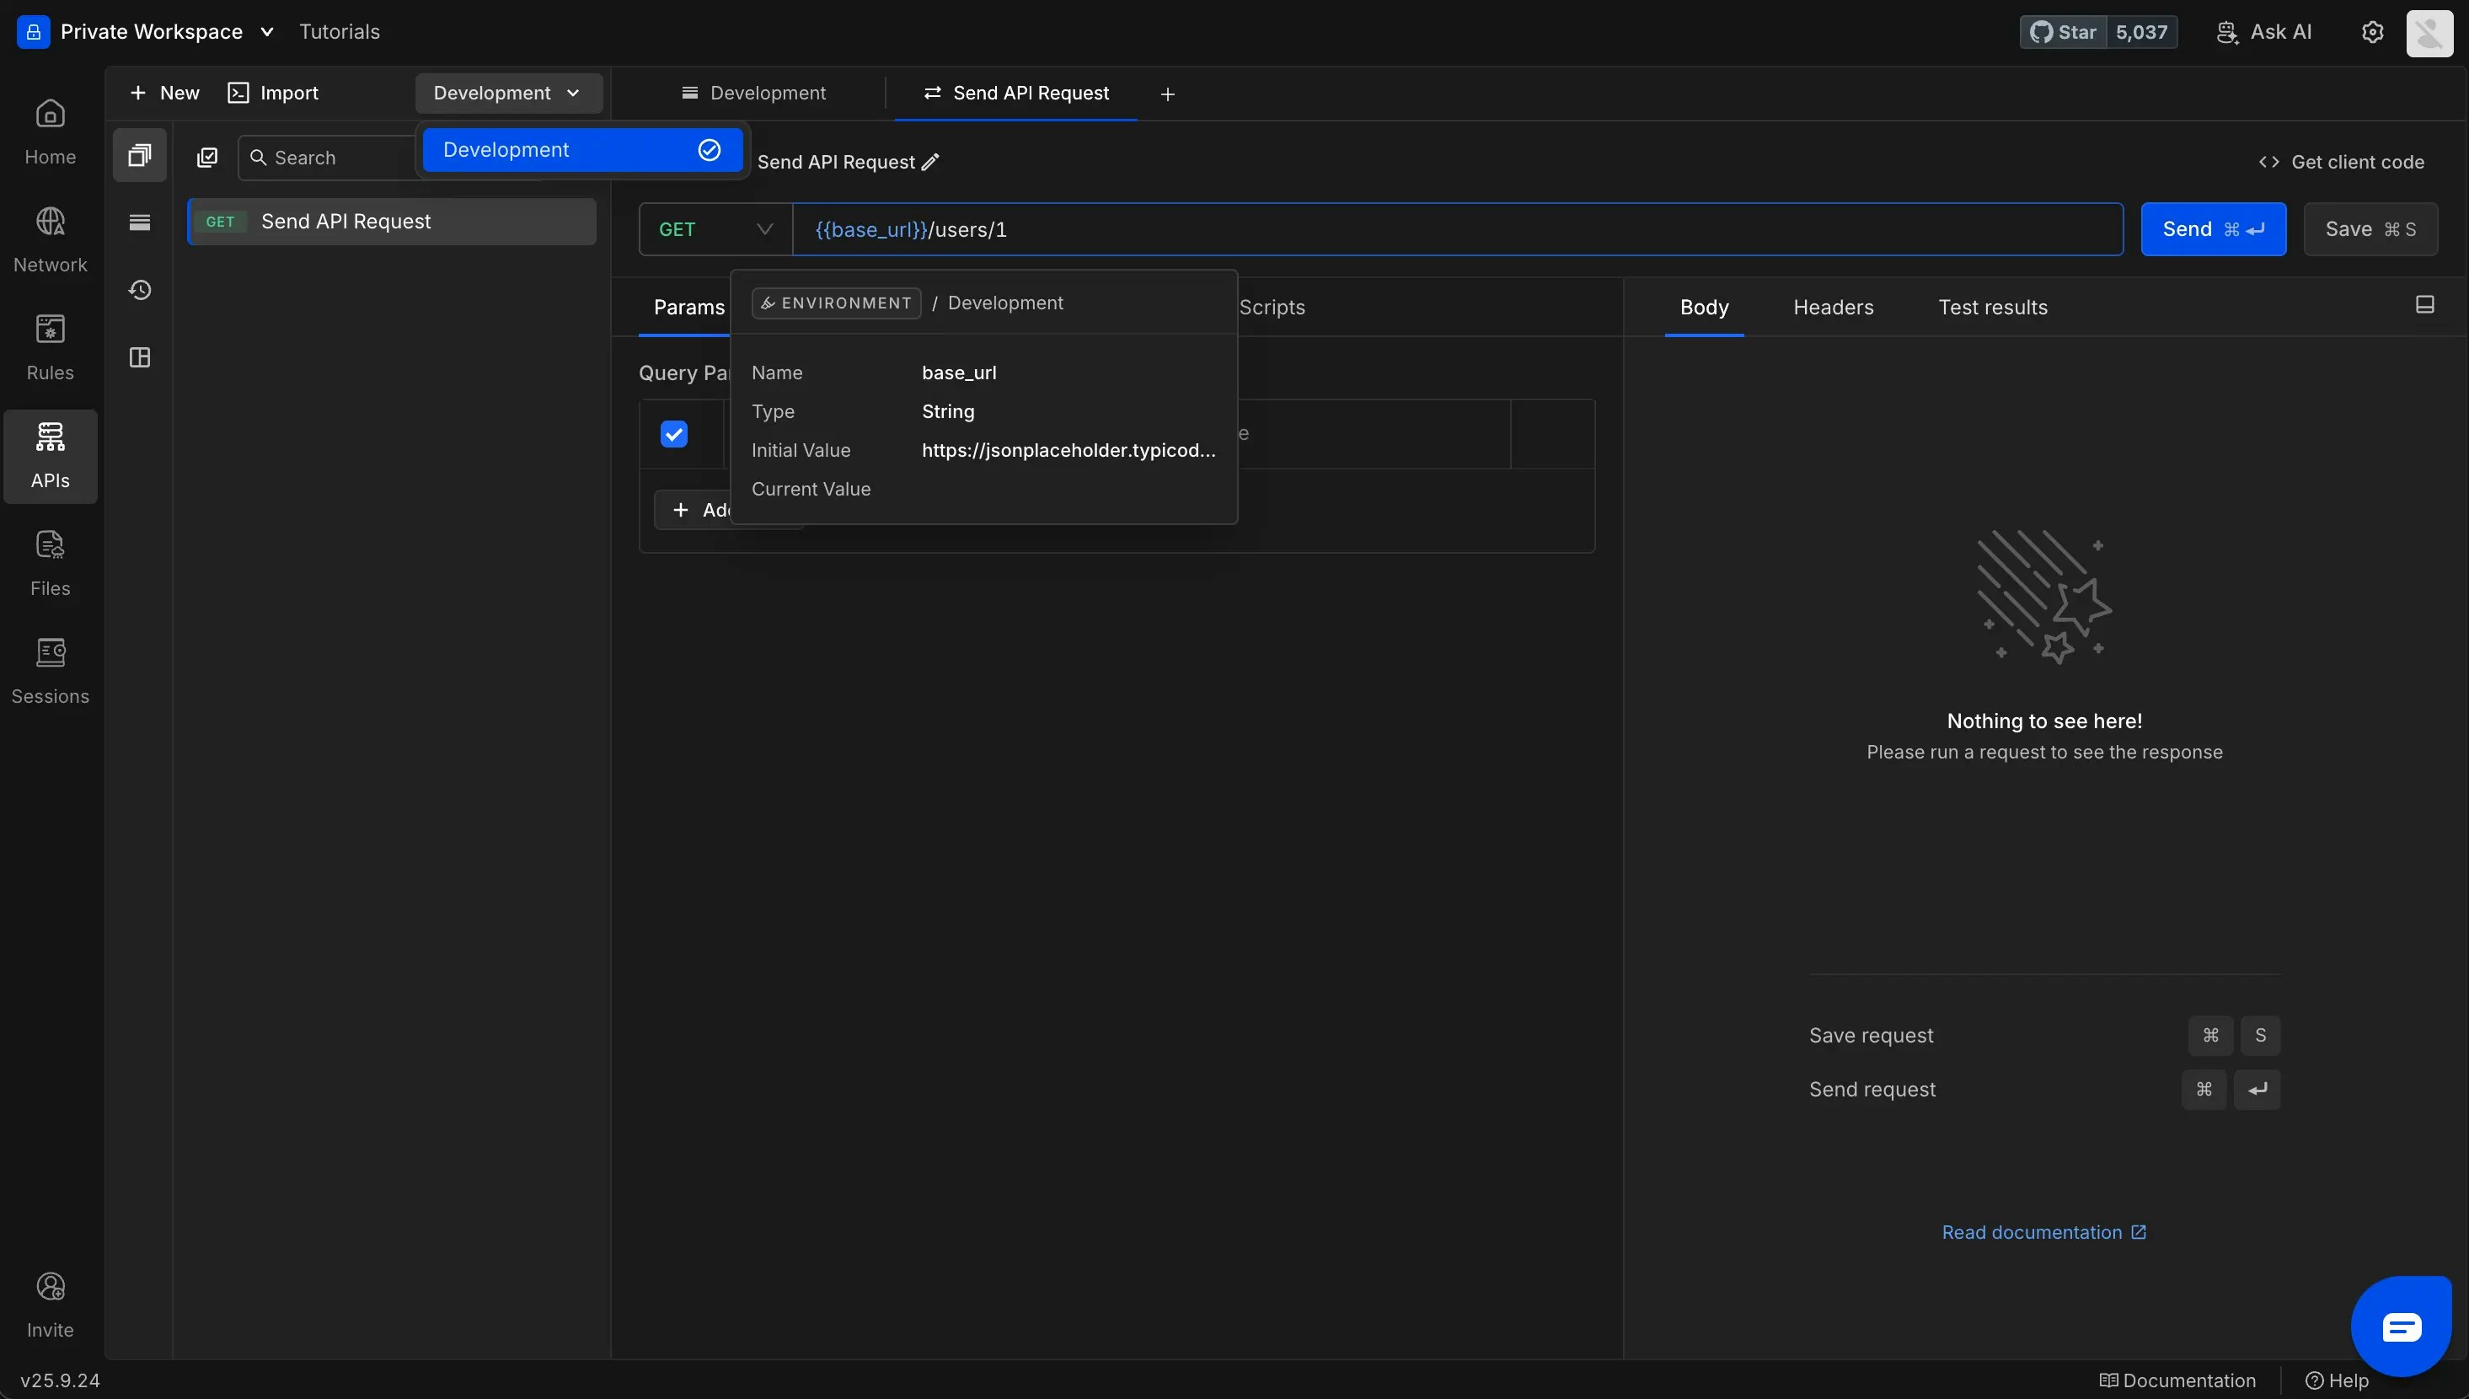
Task: Expand the GET method dropdown
Action: [715, 229]
